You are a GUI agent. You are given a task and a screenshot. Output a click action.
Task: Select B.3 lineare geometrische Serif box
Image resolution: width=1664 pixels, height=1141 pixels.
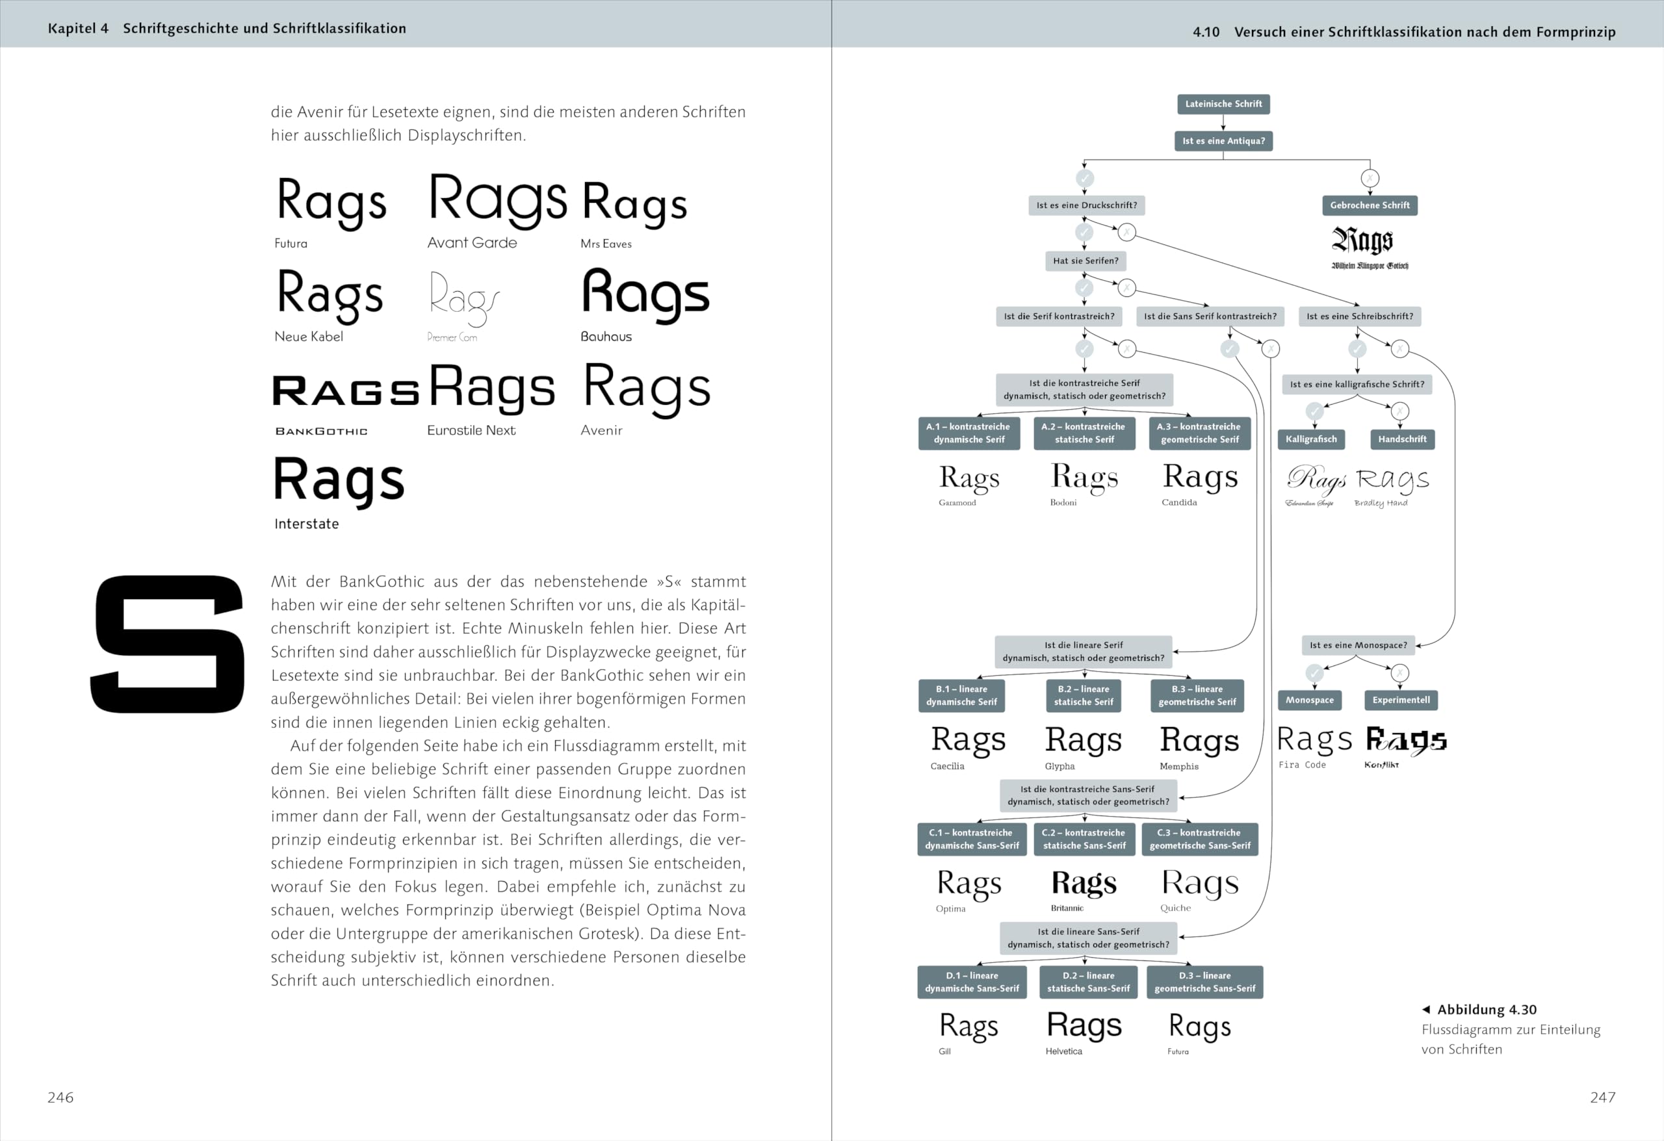[x=1197, y=696]
